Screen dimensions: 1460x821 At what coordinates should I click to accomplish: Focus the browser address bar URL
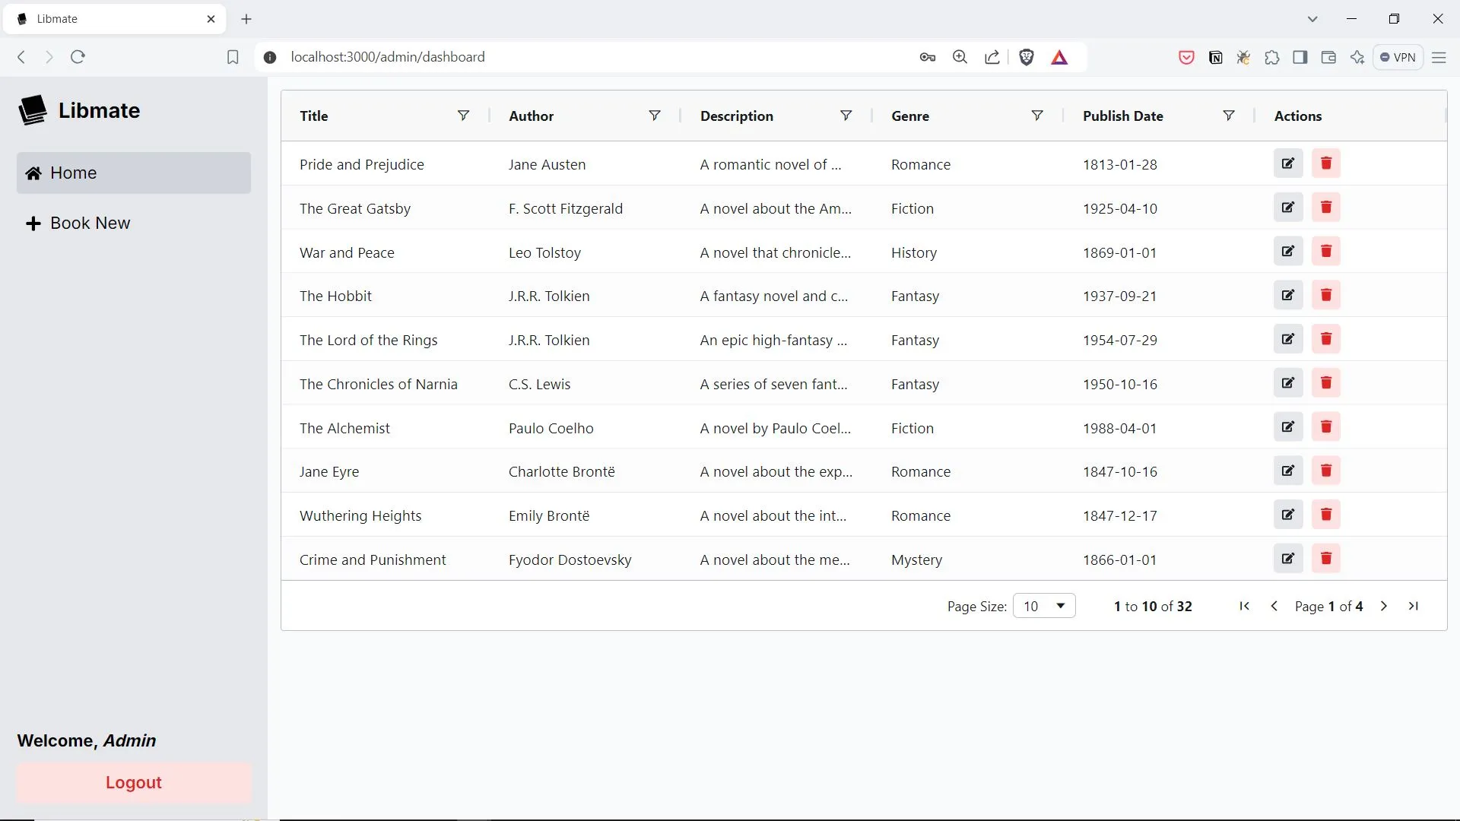pos(388,57)
